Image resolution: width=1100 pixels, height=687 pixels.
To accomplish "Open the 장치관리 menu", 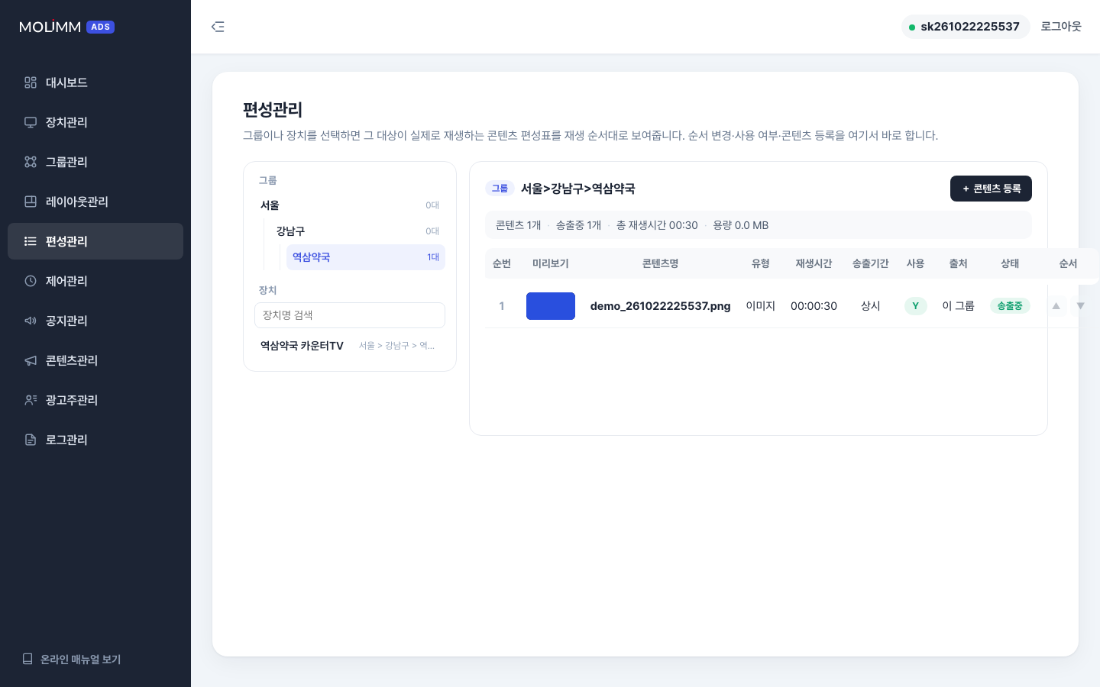I will point(95,122).
